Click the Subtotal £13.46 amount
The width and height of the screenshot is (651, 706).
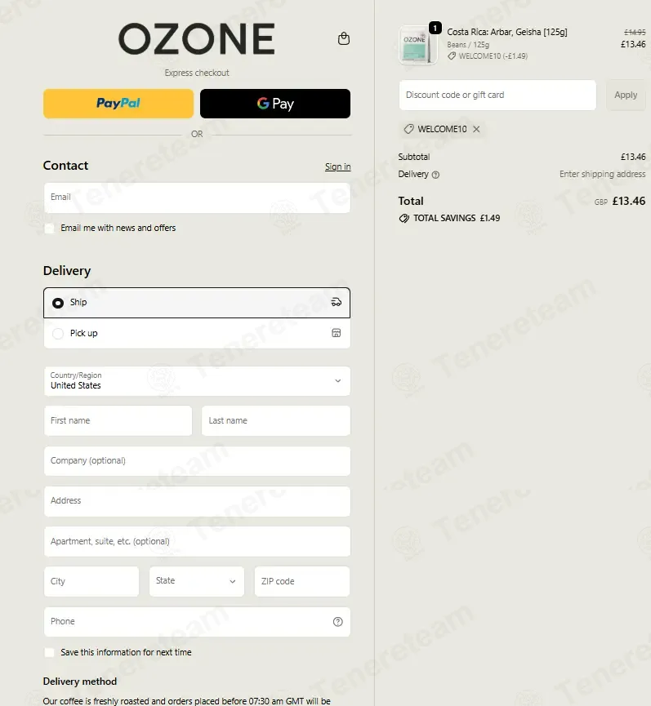[x=633, y=158]
